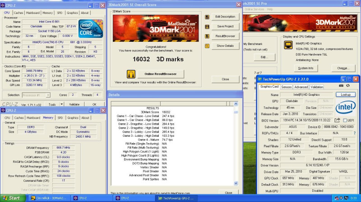Click the Edit Description button
Image resolution: width=361 pixels, height=202 pixels.
click(225, 17)
